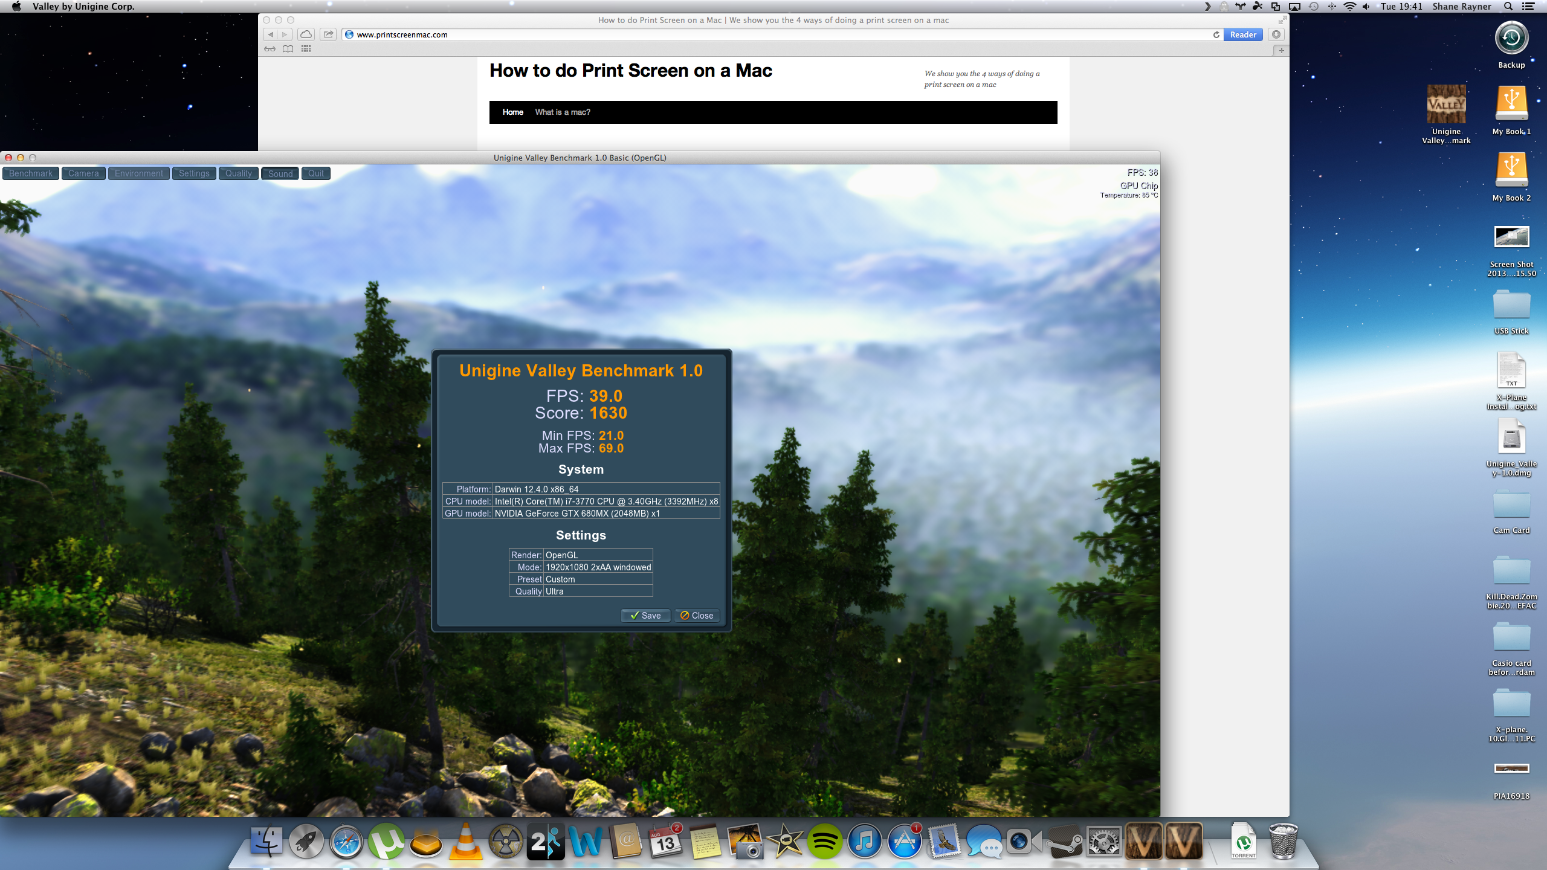Open Spotify from the dock
Viewport: 1547px width, 870px height.
click(824, 842)
